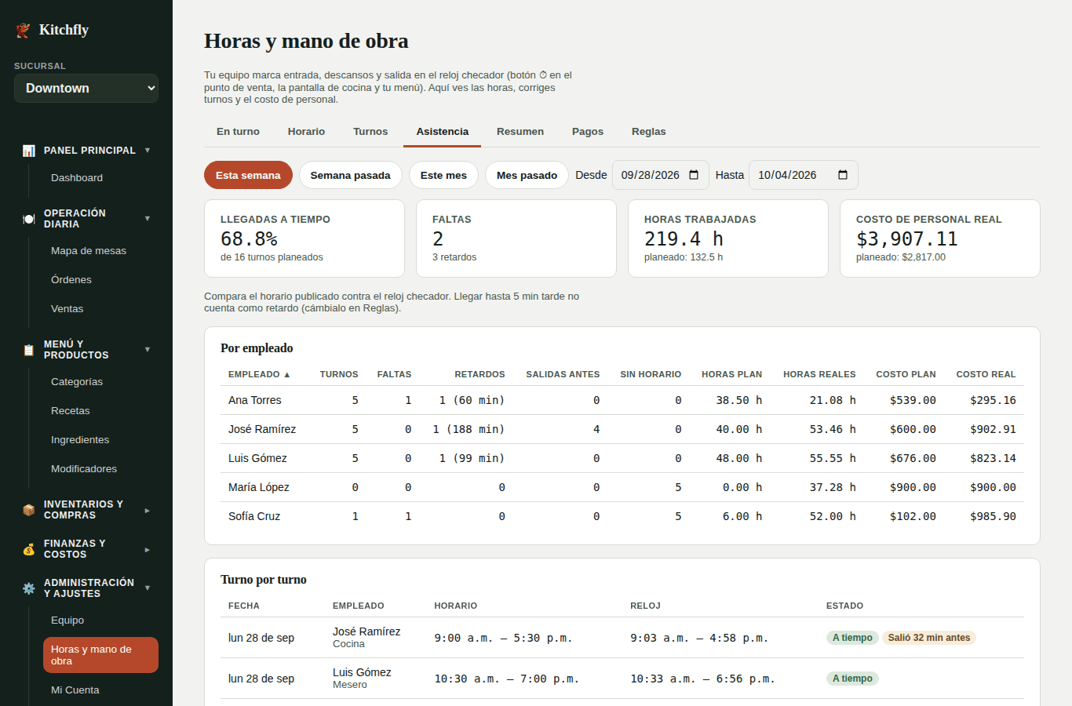Choose the Mes pasado range
This screenshot has height=706, width=1072.
[527, 175]
